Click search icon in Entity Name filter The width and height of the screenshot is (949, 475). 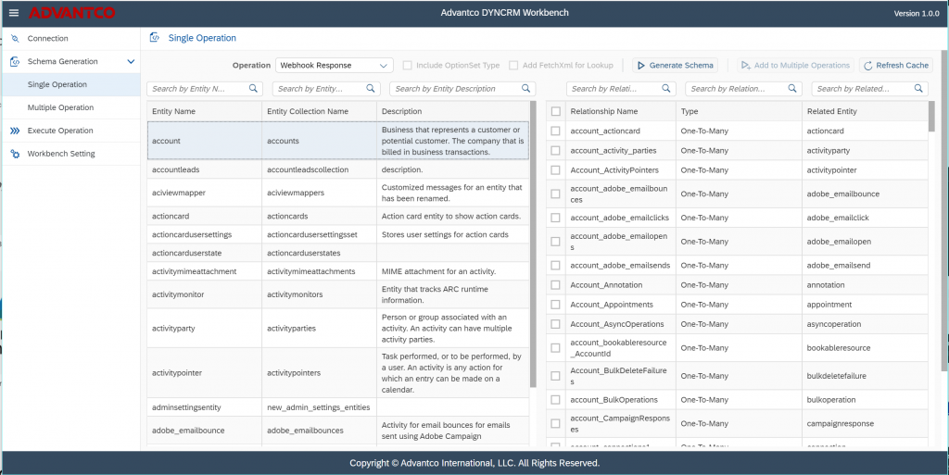[253, 88]
